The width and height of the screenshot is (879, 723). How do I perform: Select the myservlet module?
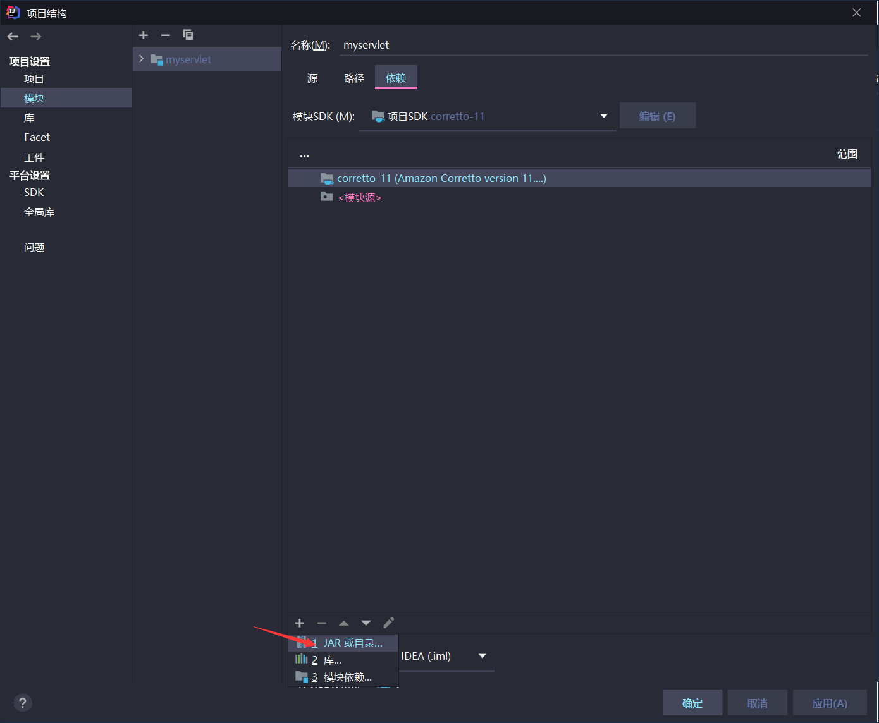point(207,59)
